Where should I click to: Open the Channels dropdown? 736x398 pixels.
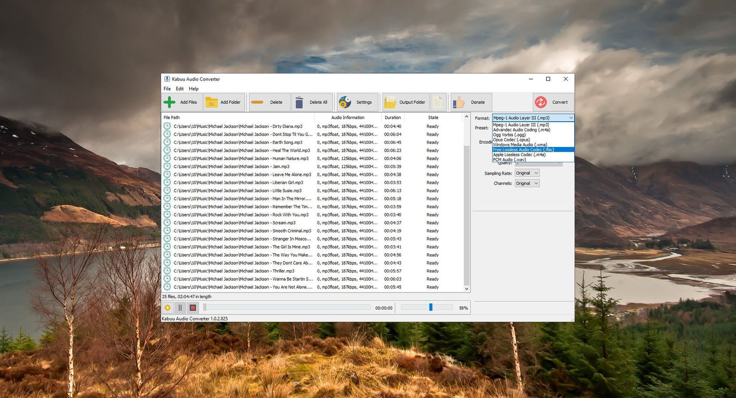click(527, 183)
